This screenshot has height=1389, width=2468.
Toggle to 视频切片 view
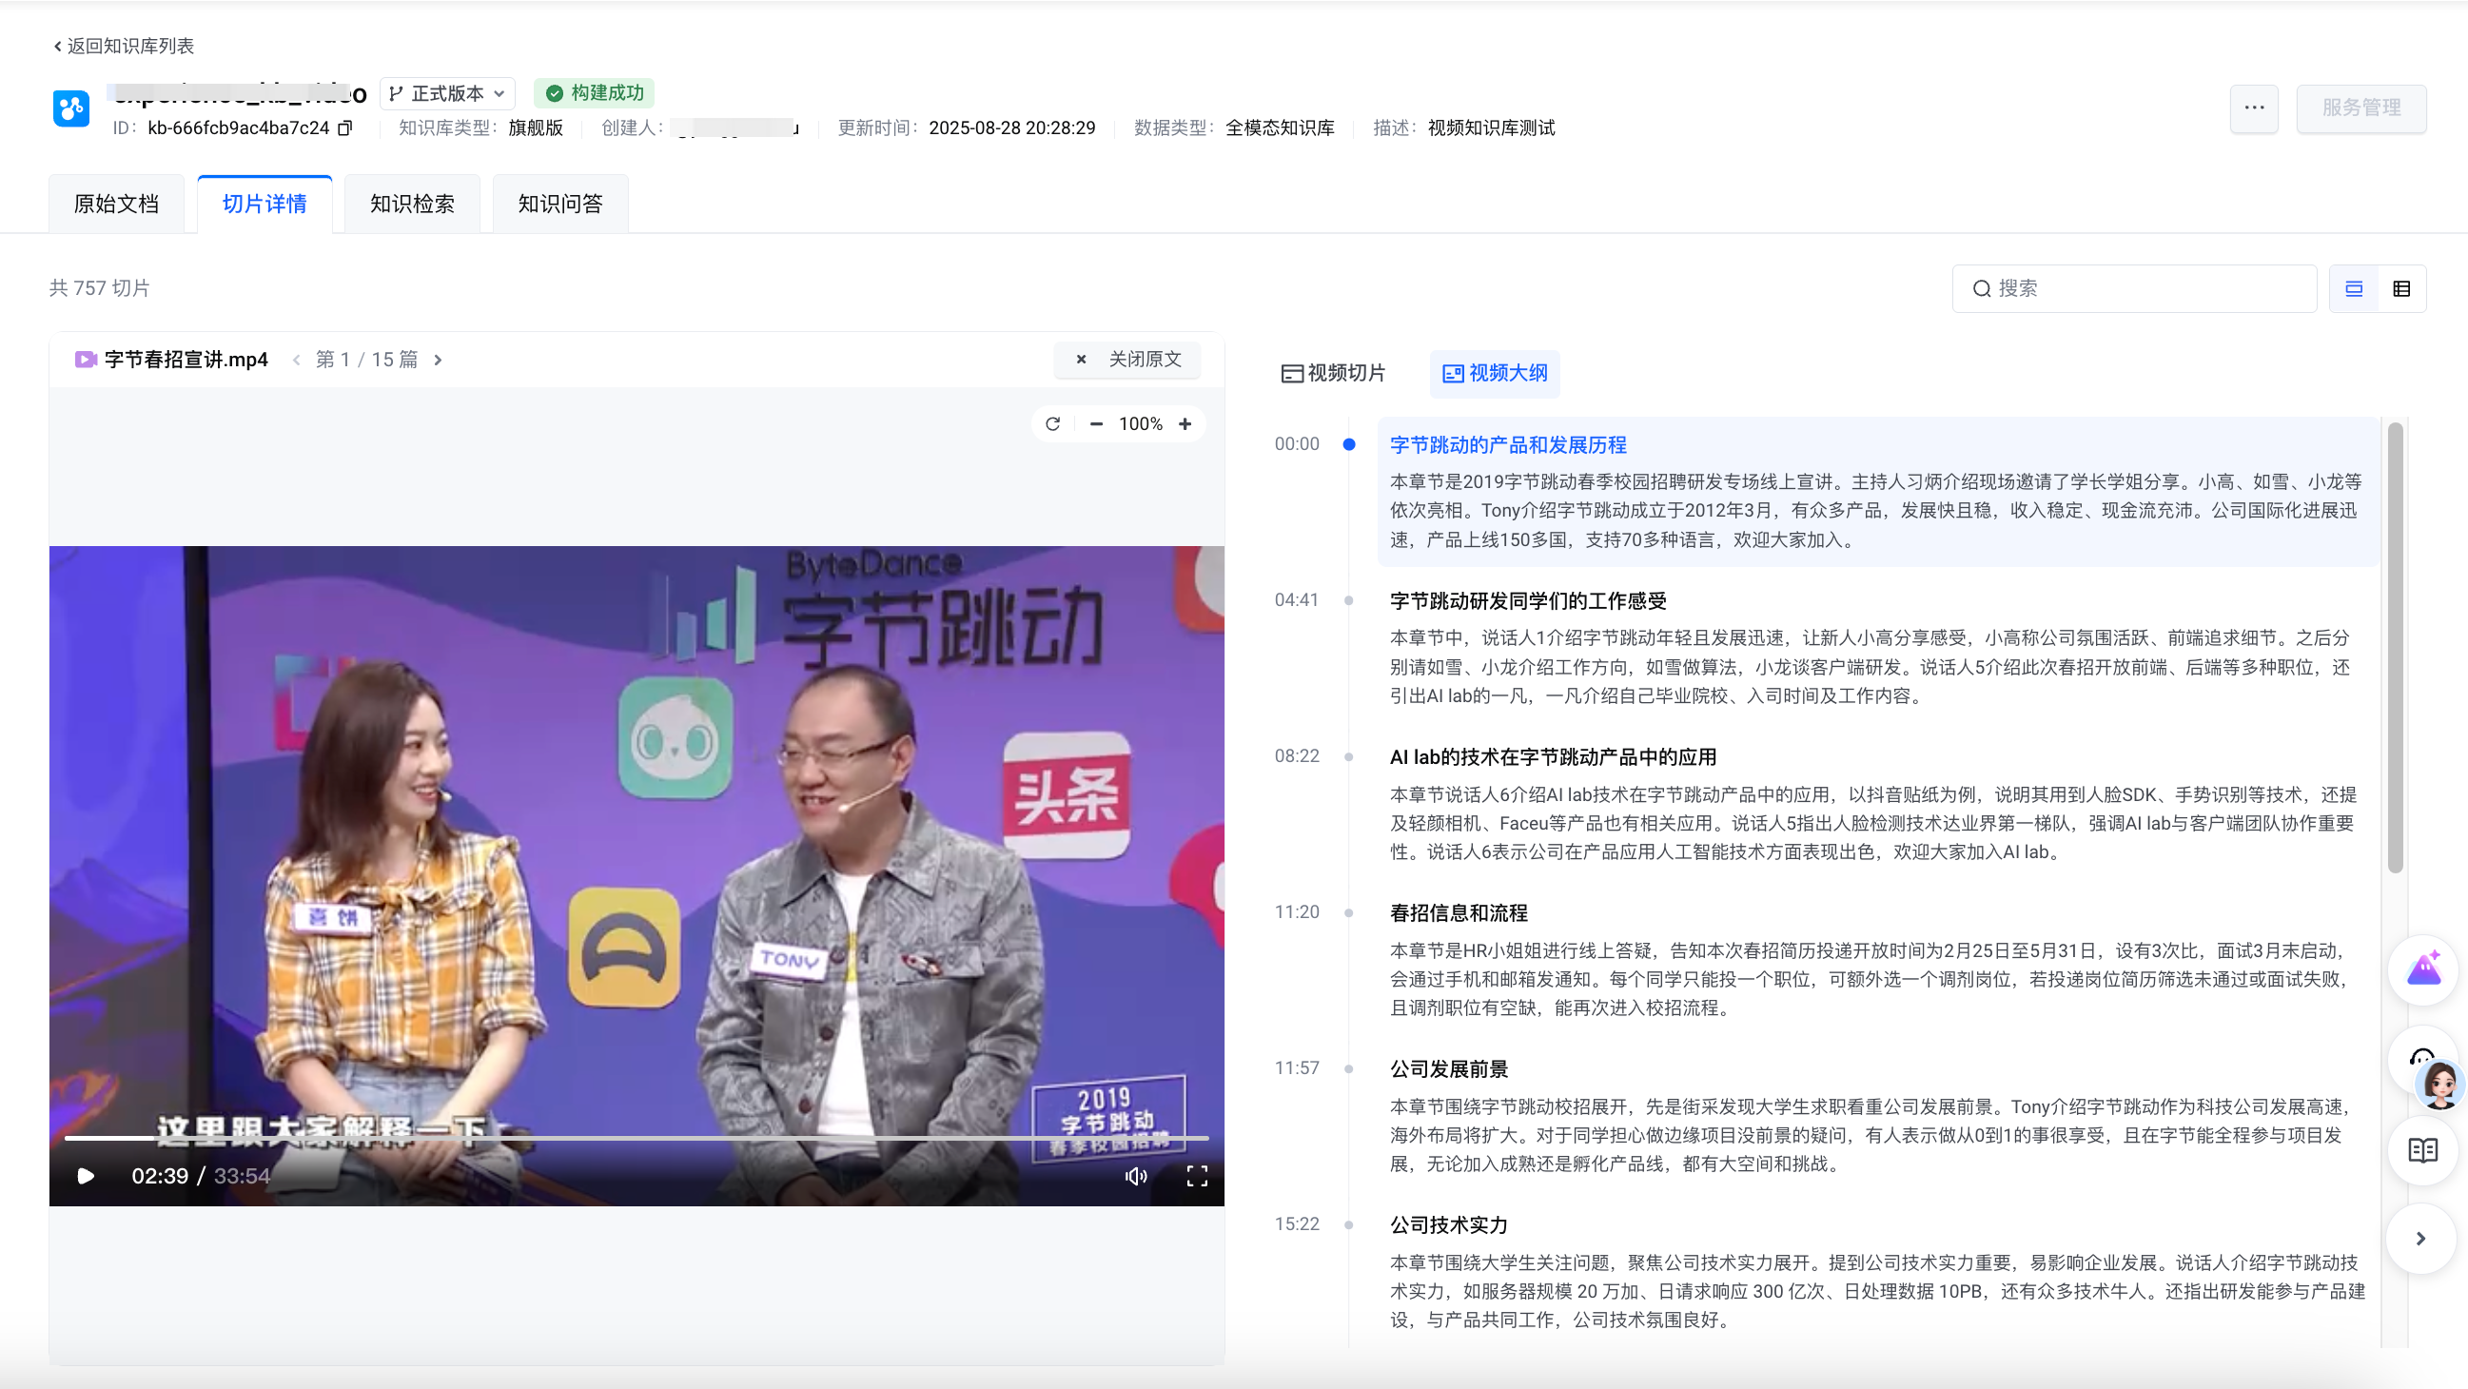pos(1333,374)
